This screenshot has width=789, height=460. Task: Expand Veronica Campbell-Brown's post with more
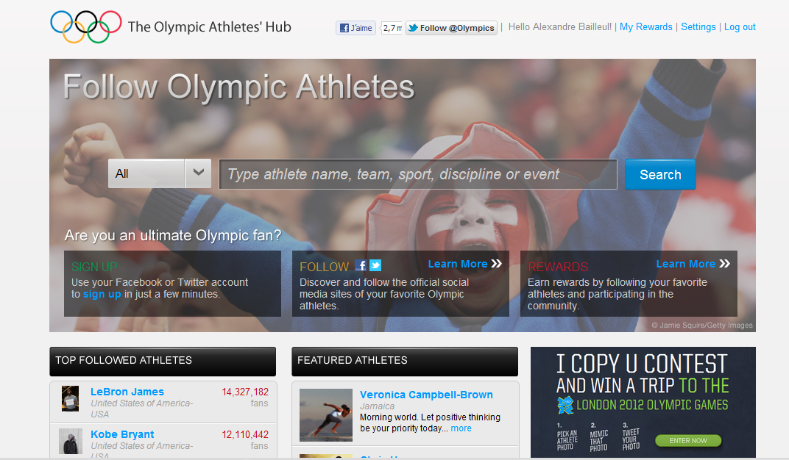point(461,428)
